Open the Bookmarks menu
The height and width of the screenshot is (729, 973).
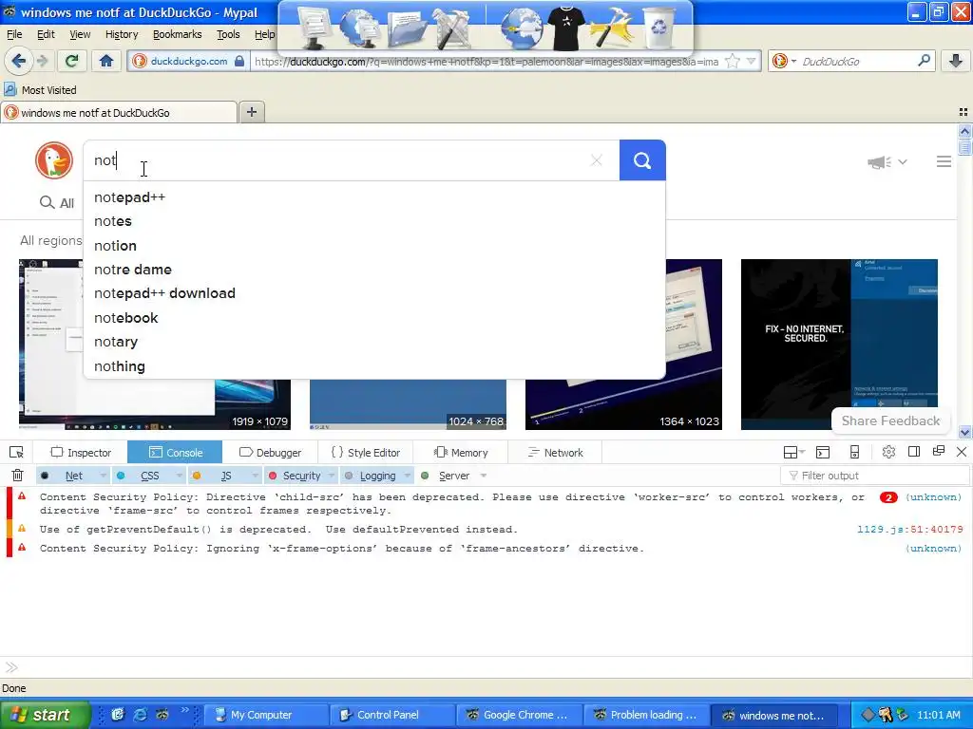[177, 34]
